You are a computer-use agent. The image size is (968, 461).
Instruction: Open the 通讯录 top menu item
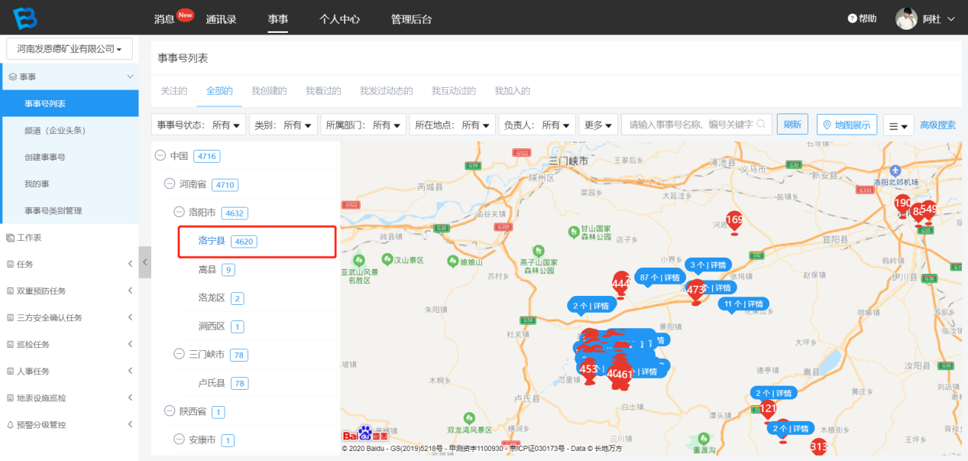click(221, 19)
